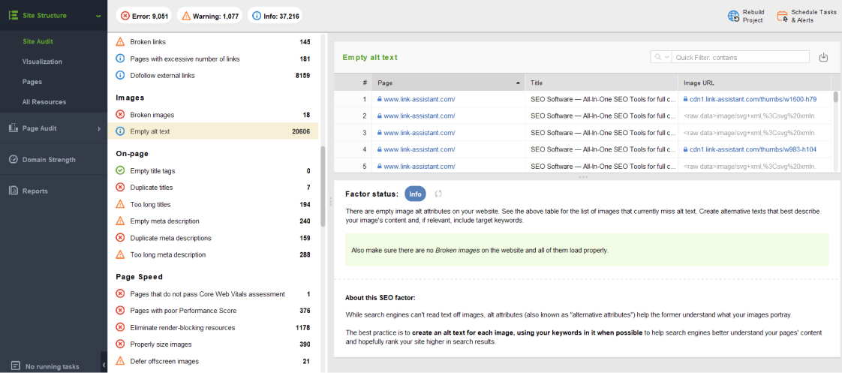842x373 pixels.
Task: Filter by Warning: 1,077 badge
Action: point(209,16)
